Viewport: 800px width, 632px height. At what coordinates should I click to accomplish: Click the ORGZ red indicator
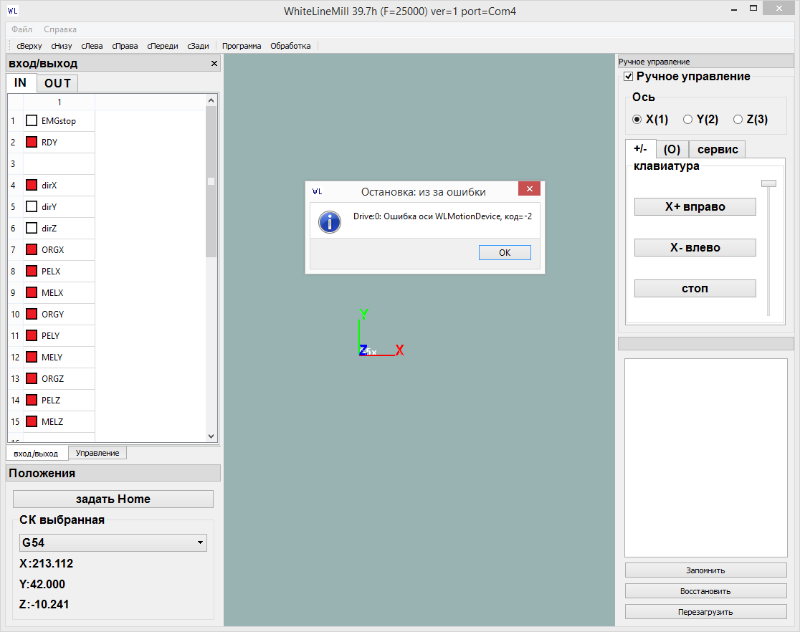(32, 378)
